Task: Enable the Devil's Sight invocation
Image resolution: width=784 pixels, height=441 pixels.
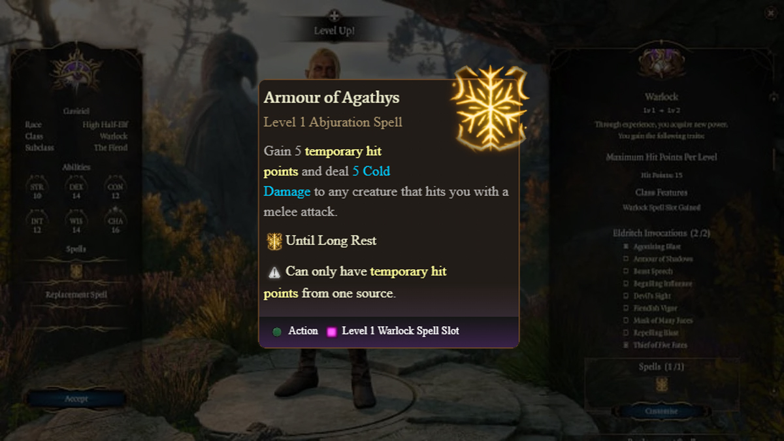Action: point(626,296)
